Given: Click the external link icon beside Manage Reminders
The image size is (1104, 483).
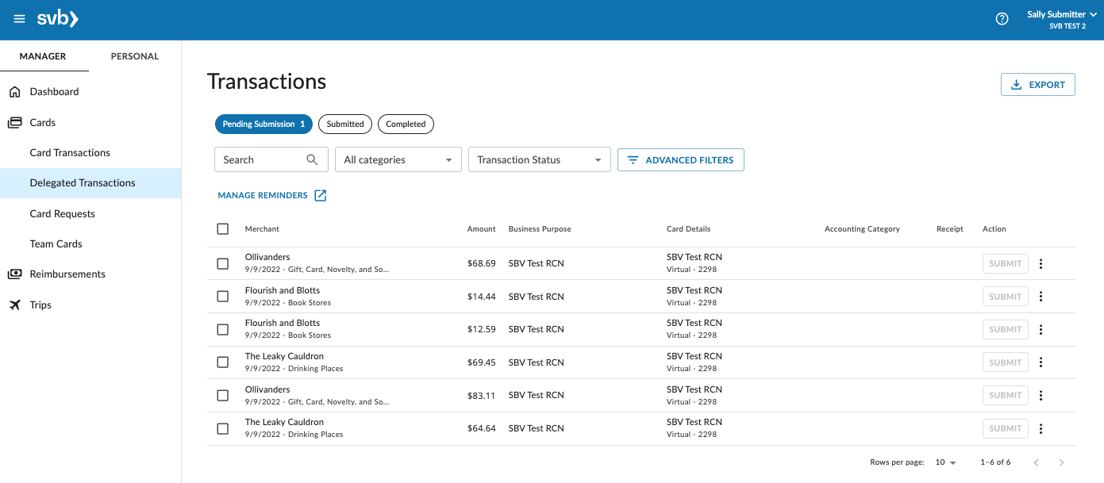Looking at the screenshot, I should (x=321, y=196).
